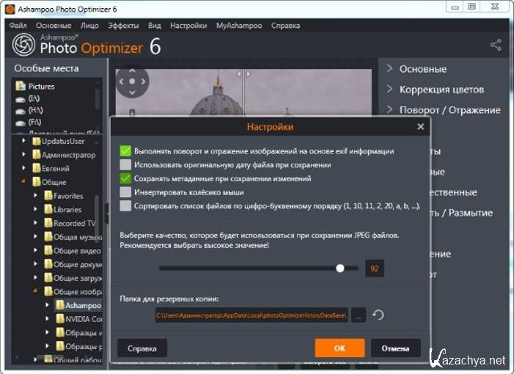Click the browse folder ellipsis button
This screenshot has width=514, height=374.
click(x=358, y=315)
